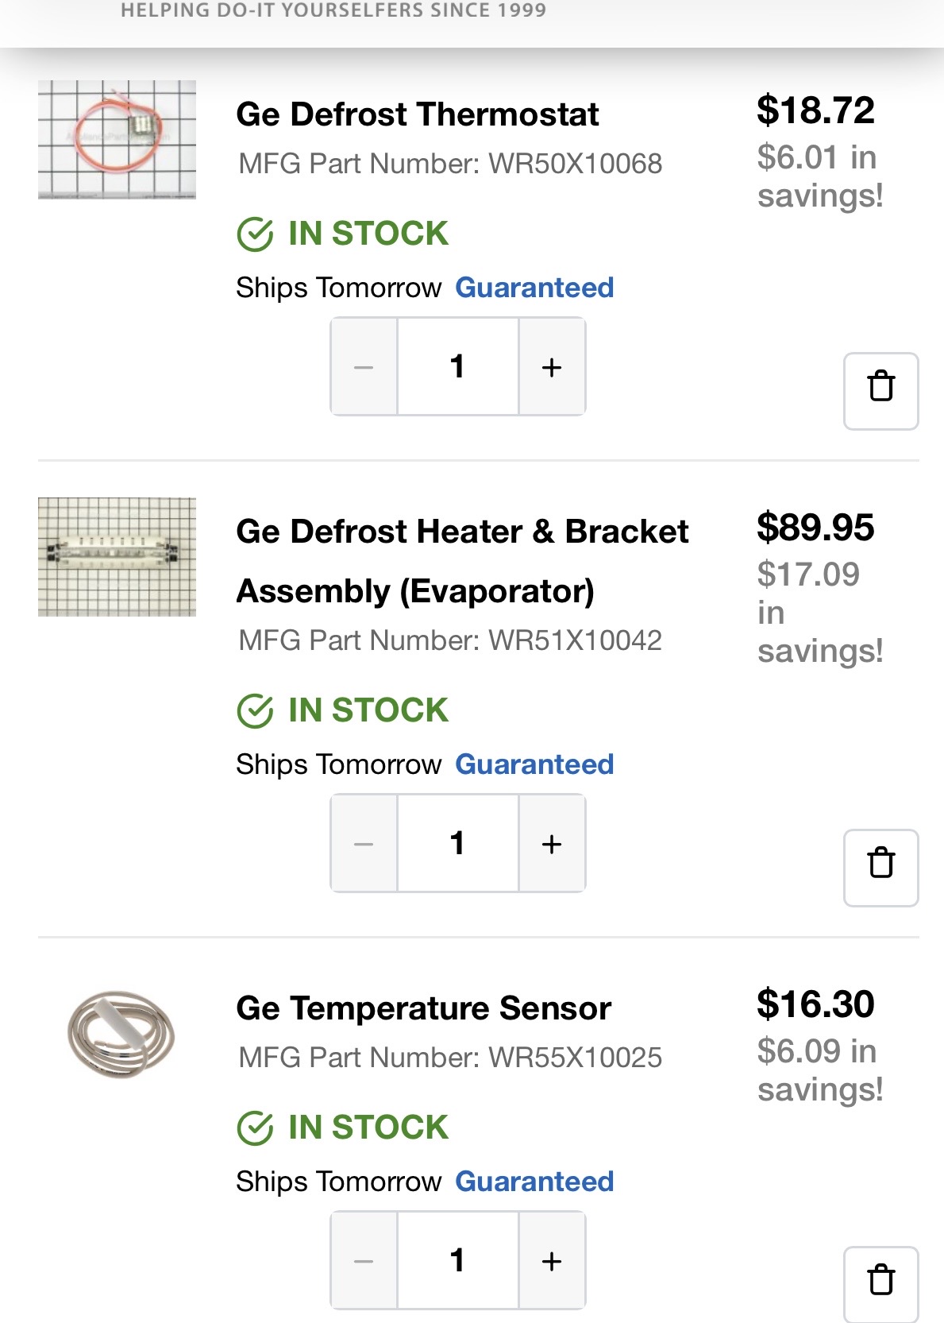Screen dimensions: 944x1323
Task: Open the Ge Defrost Thermostat product title
Action: tap(418, 114)
